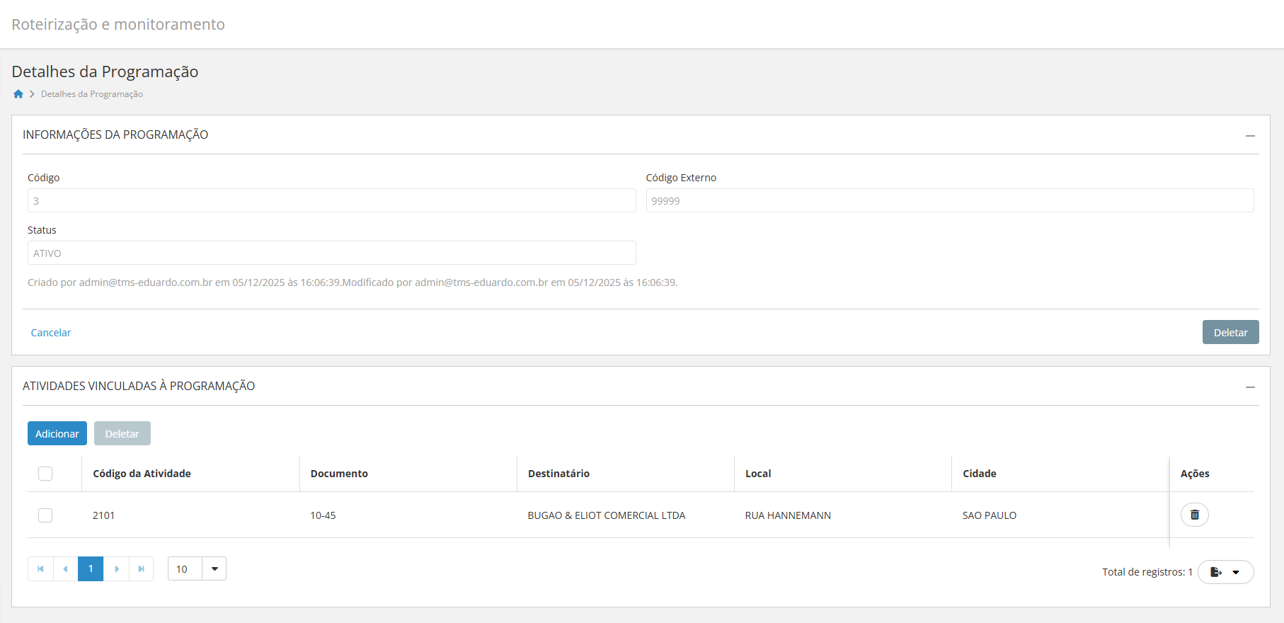Click the Status field showing ATIVO
The height and width of the screenshot is (623, 1284).
coord(331,253)
